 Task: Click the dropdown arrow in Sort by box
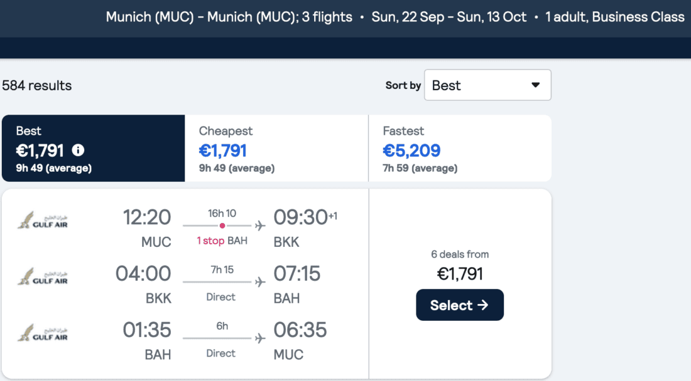[535, 85]
